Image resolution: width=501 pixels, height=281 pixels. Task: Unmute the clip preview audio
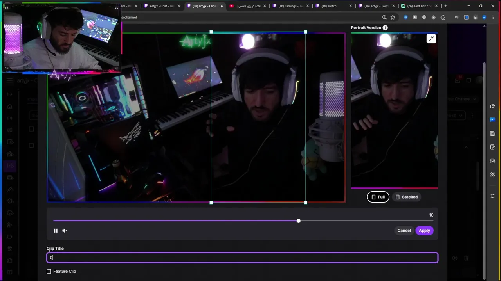pos(65,231)
